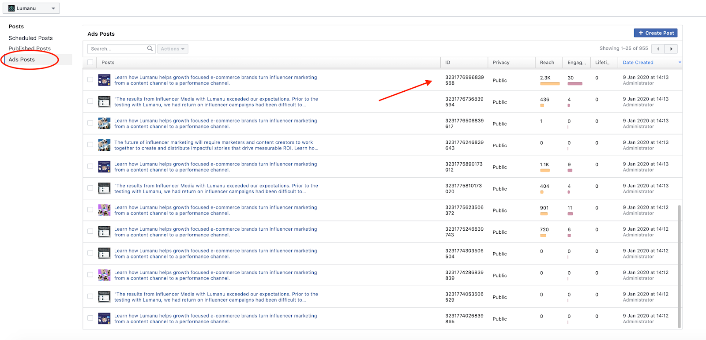Image resolution: width=706 pixels, height=340 pixels.
Task: Open thumbnail of post 3231776736839594
Action: point(105,101)
